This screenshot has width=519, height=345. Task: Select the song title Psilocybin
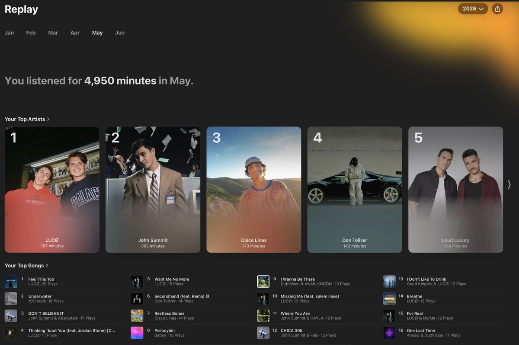tap(165, 331)
